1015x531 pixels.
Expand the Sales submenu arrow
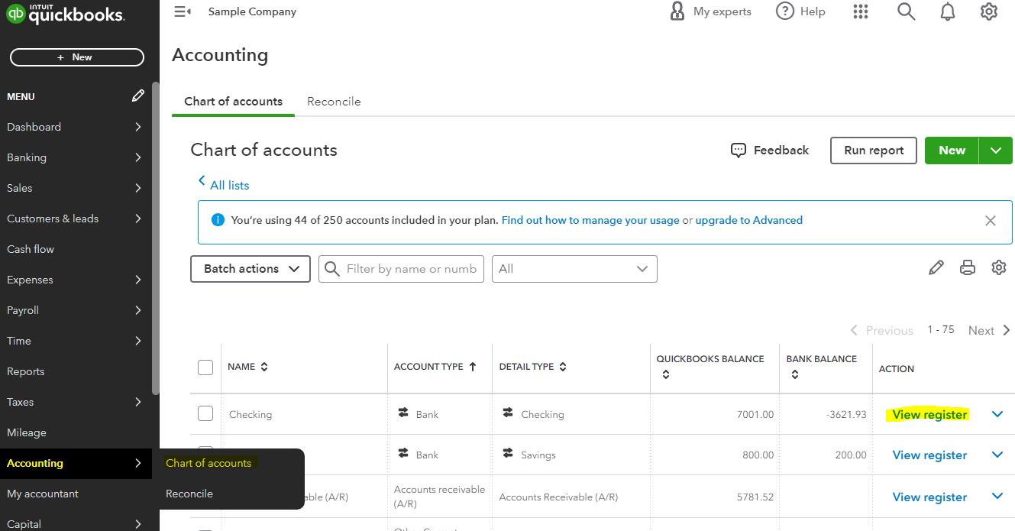tap(138, 188)
